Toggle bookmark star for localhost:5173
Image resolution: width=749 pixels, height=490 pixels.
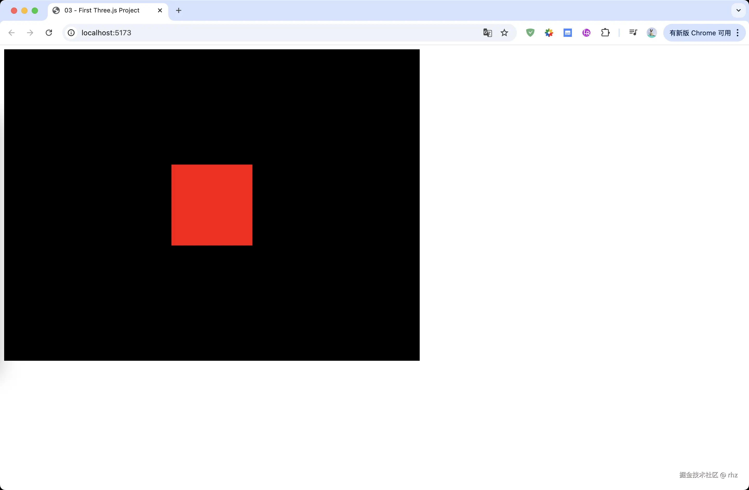[x=504, y=33]
